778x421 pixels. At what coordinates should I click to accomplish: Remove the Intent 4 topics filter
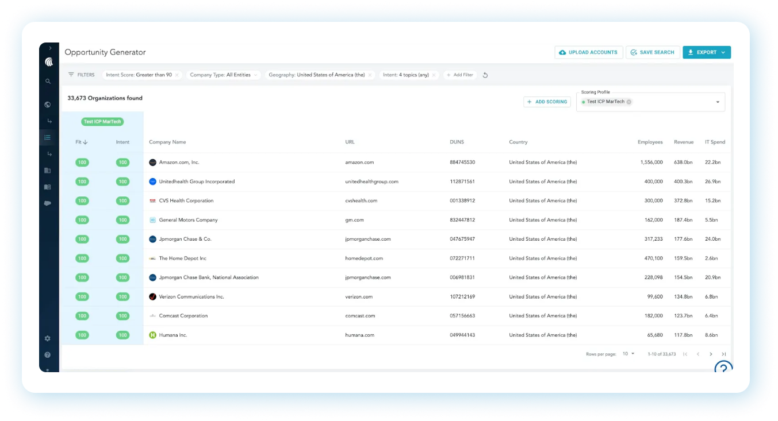(x=434, y=75)
